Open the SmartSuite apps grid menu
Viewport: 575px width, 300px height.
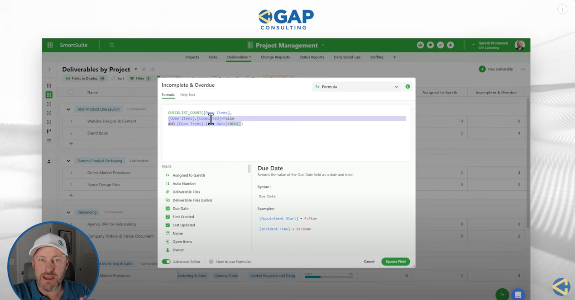click(x=50, y=45)
